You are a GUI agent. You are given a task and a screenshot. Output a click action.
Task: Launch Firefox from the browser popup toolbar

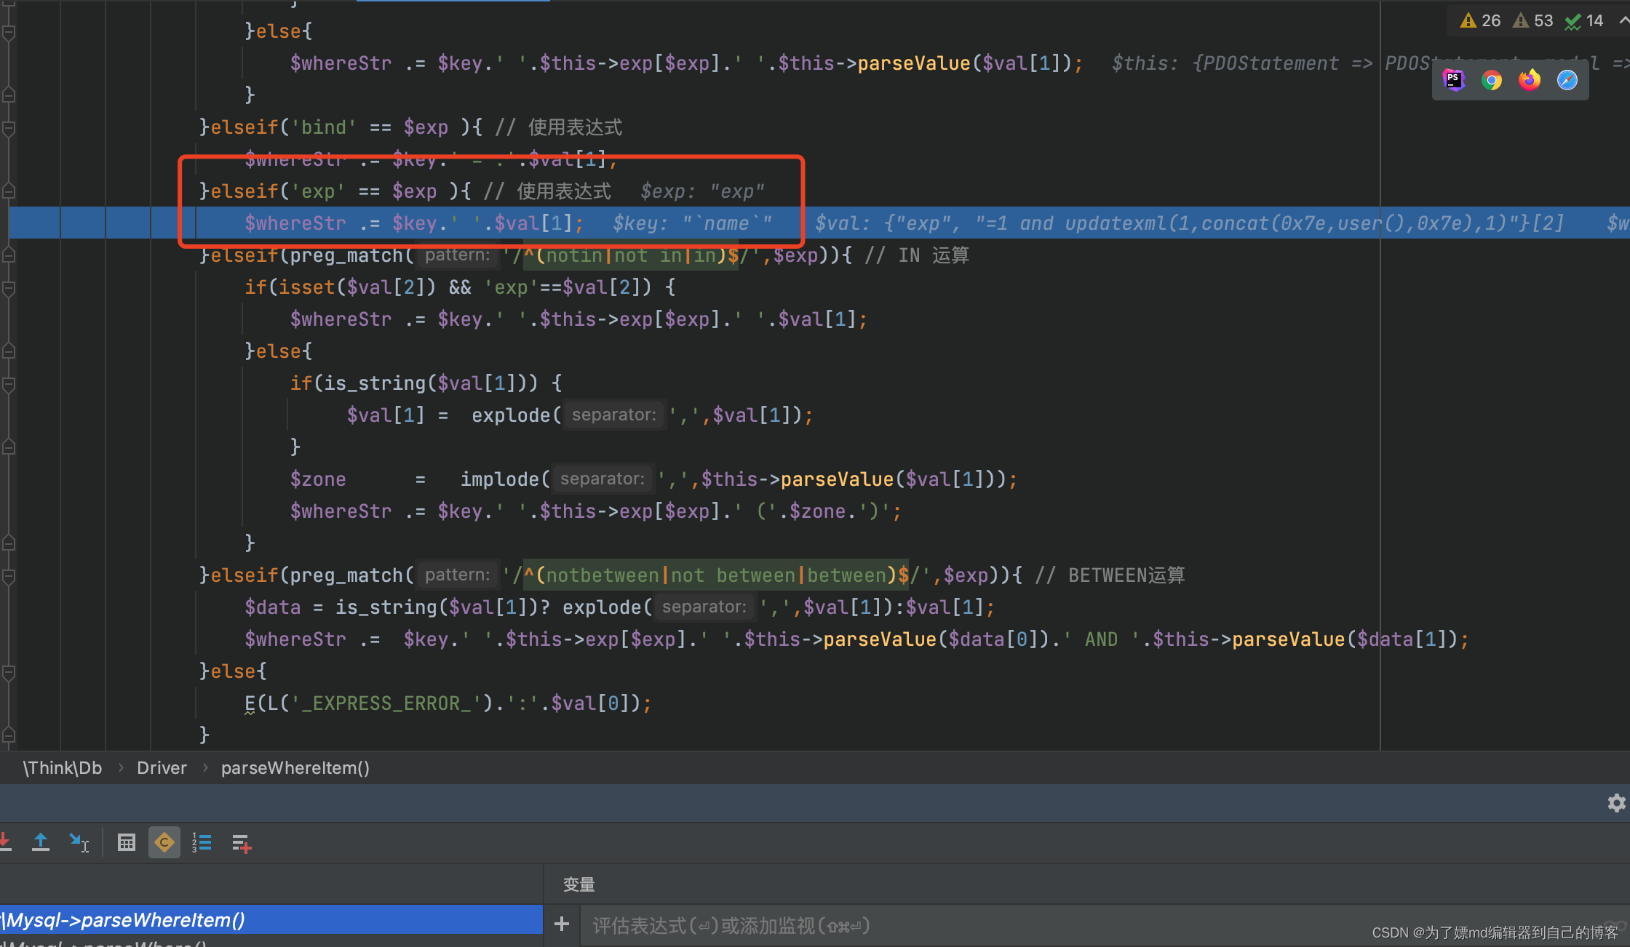click(x=1530, y=80)
